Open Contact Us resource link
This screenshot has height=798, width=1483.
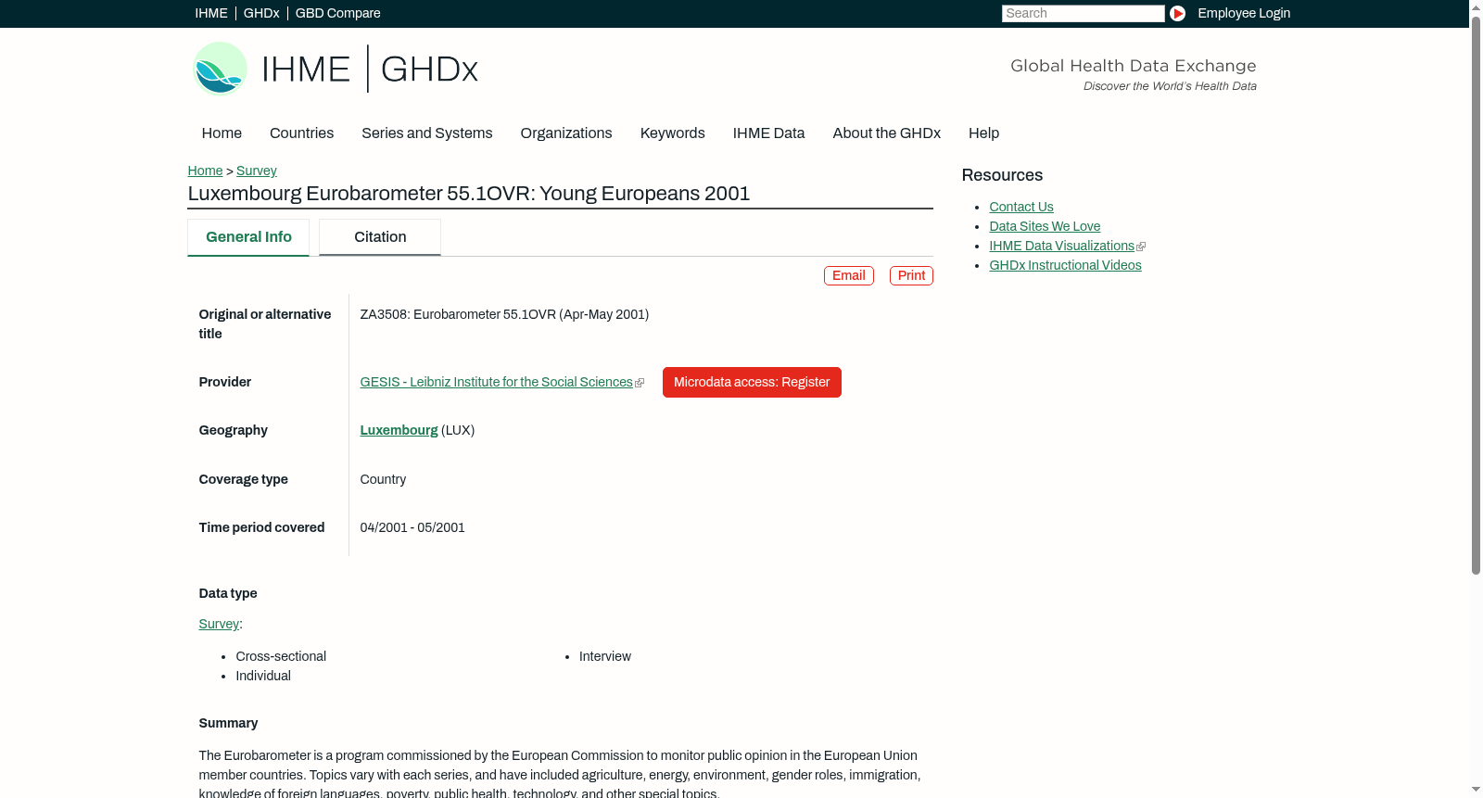(1021, 207)
